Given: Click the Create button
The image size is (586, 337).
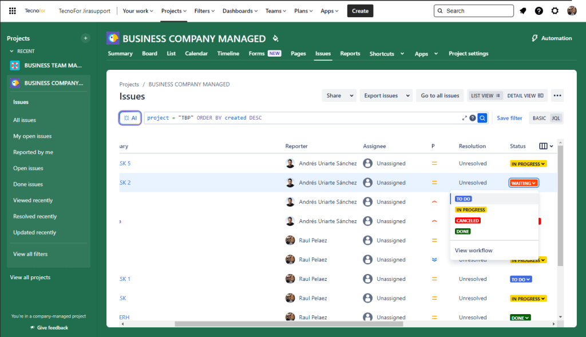Looking at the screenshot, I should (x=360, y=11).
